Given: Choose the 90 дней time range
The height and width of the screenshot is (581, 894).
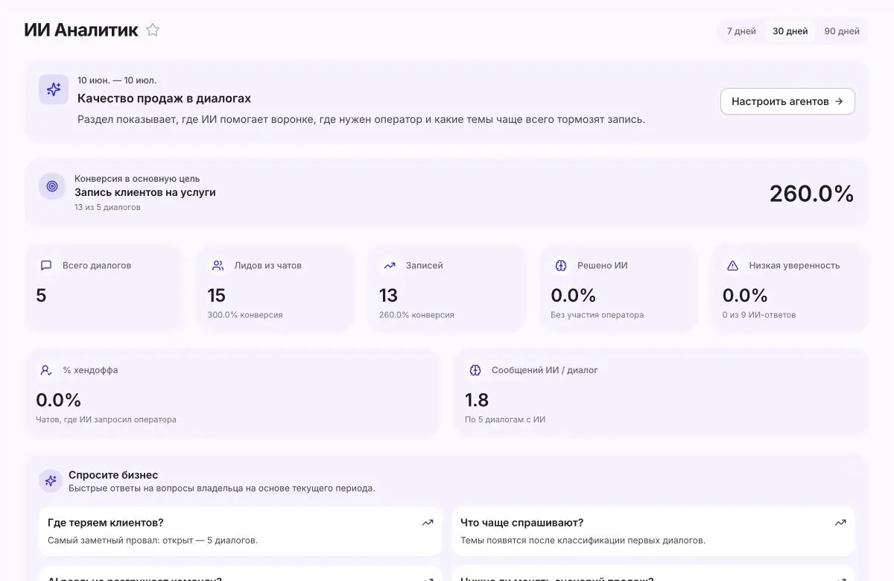Looking at the screenshot, I should point(842,31).
